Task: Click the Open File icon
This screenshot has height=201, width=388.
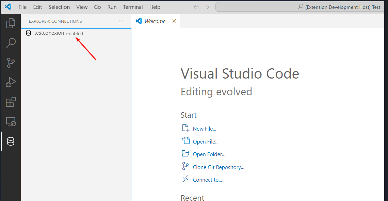Action: 185,141
